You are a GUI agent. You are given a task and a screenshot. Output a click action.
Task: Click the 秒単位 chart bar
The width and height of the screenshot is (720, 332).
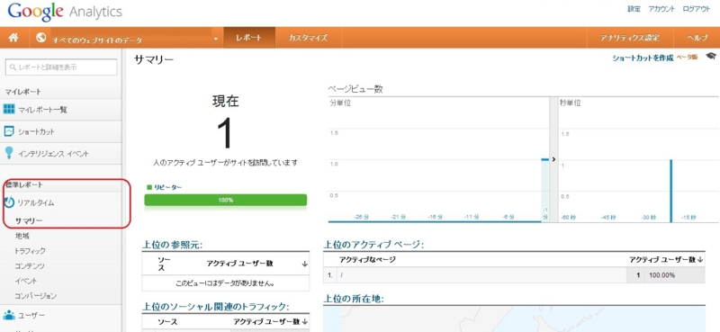(x=670, y=191)
